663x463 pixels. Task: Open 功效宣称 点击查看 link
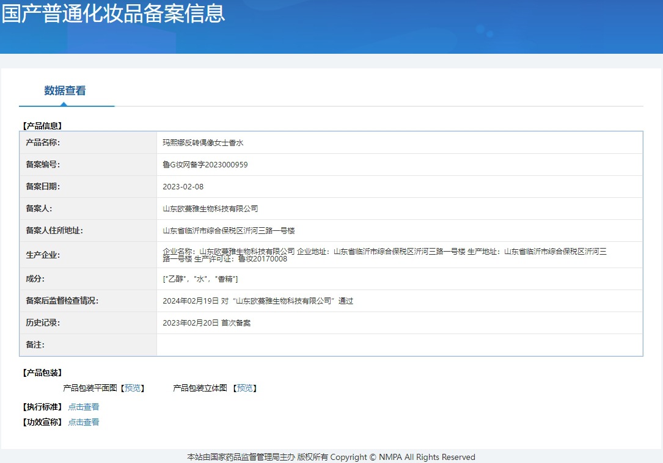[84, 422]
